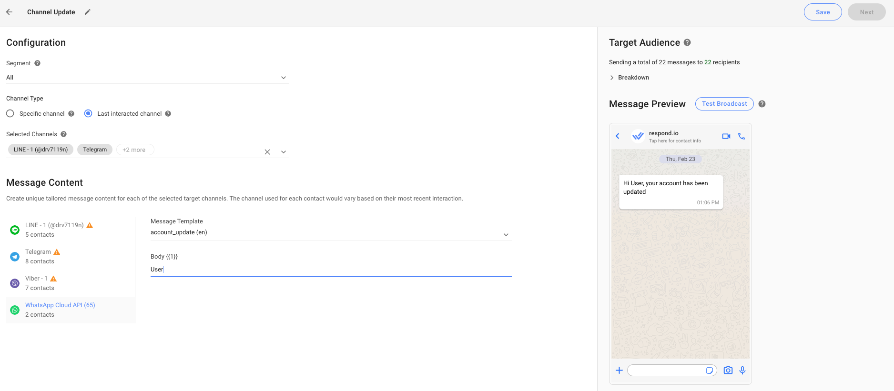Select the Telegram channel in message content
Screen dimensions: 894x391
tap(38, 256)
